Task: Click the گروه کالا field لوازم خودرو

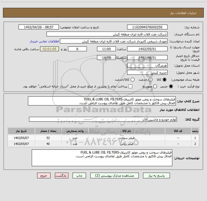Action: (103, 119)
